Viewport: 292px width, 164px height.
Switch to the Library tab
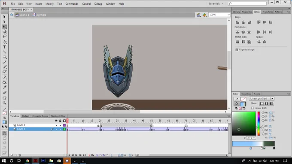(236, 12)
